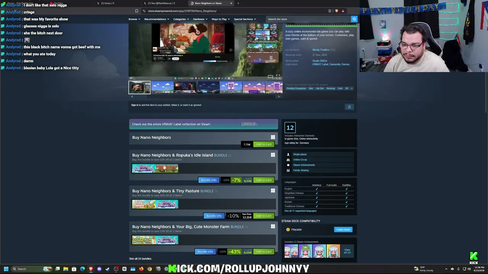The image size is (488, 274).
Task: Click the weather widget in the system tray
Action: coord(424,269)
